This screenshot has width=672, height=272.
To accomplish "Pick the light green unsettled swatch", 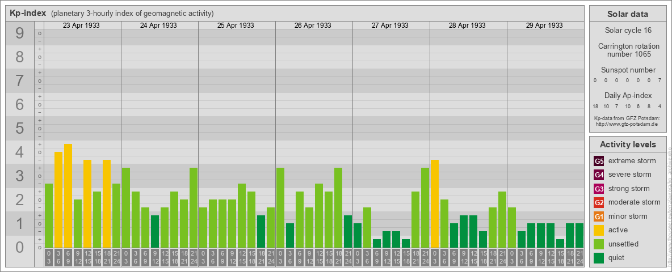I will [599, 244].
